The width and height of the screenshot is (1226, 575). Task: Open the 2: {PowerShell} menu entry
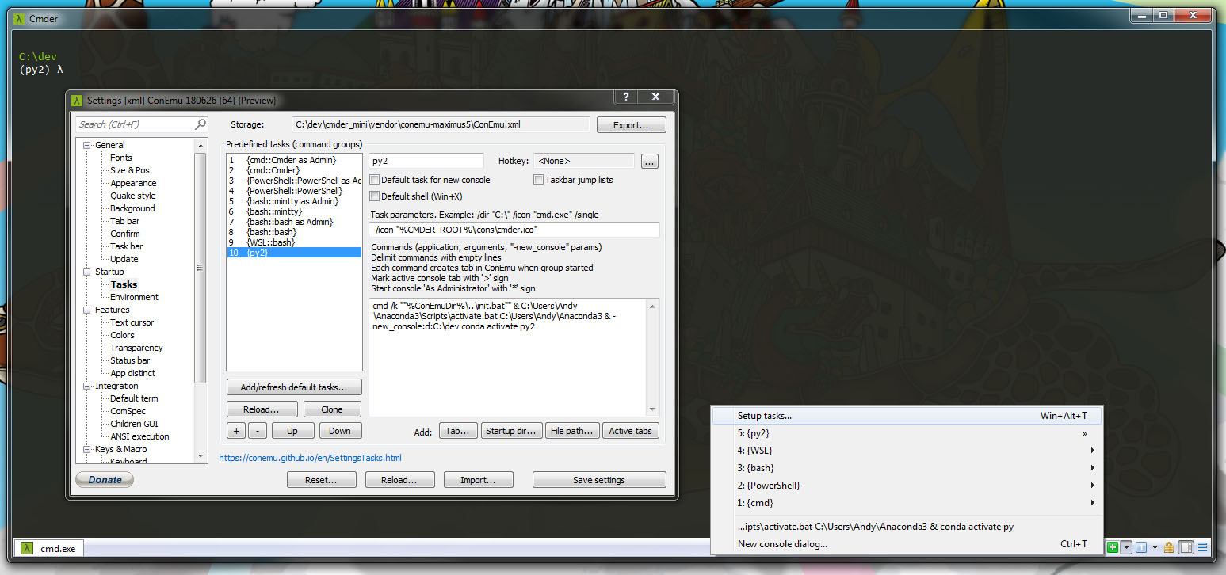pos(906,486)
